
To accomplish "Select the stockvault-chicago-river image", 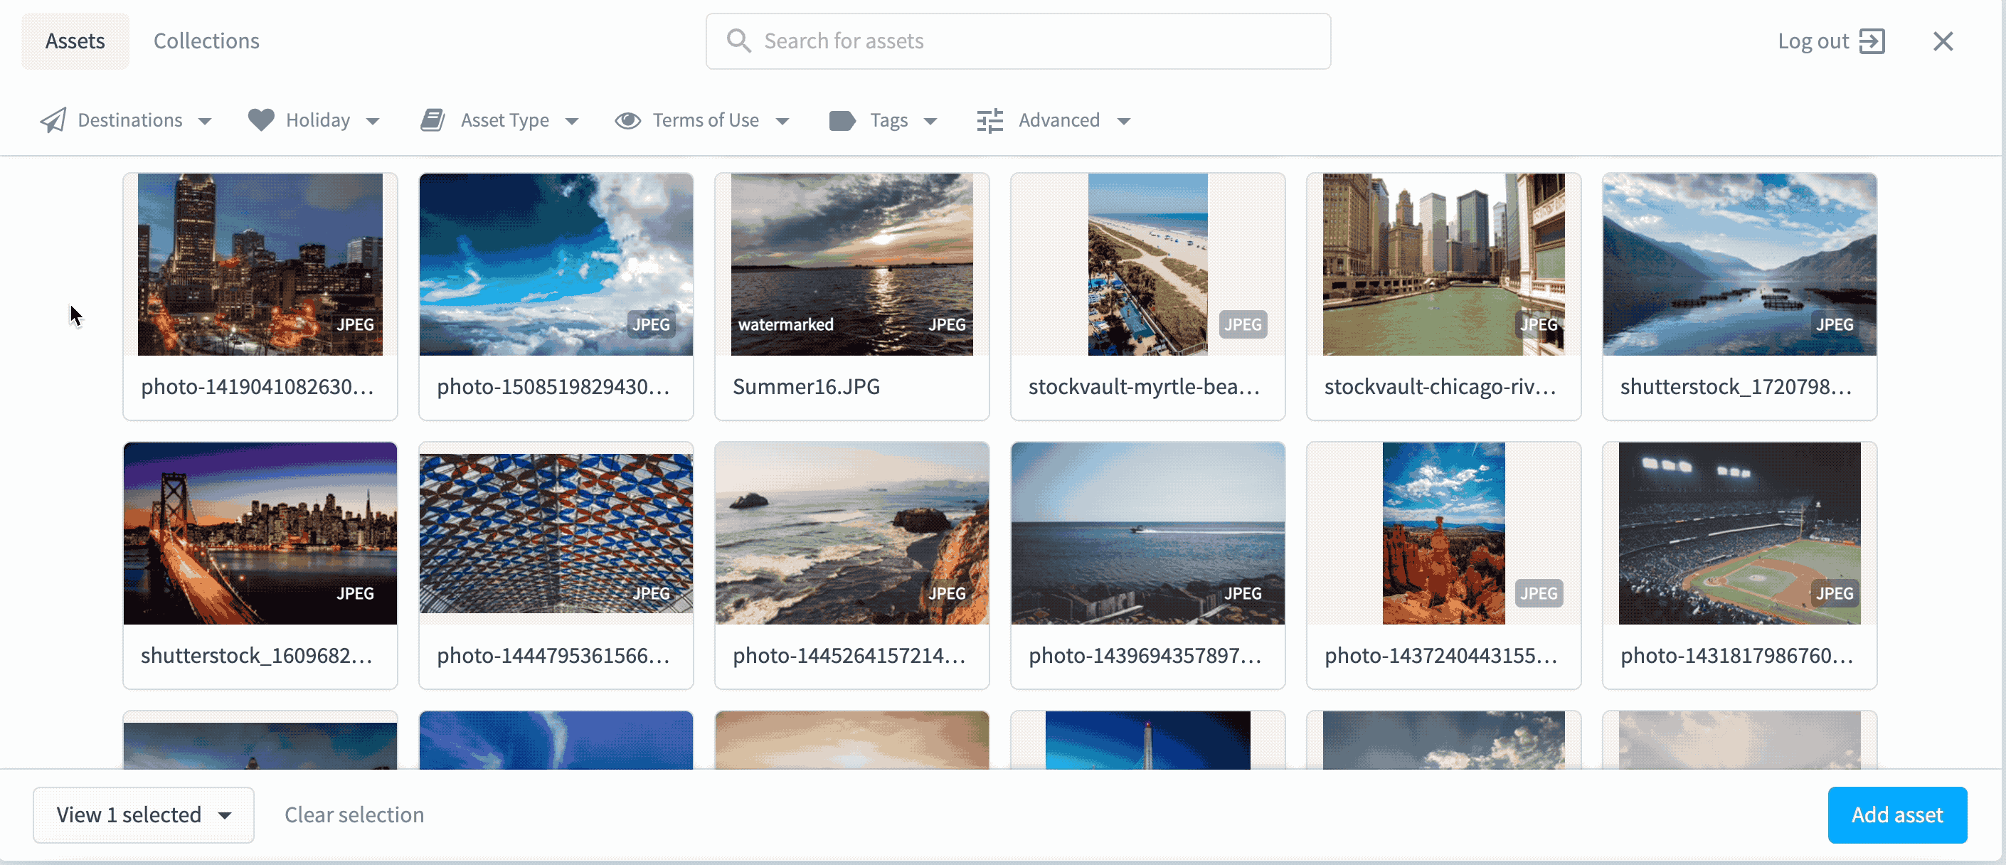I will (1443, 265).
